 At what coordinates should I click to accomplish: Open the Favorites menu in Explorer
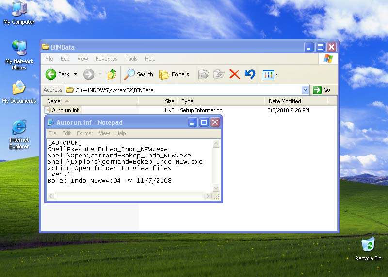106,59
